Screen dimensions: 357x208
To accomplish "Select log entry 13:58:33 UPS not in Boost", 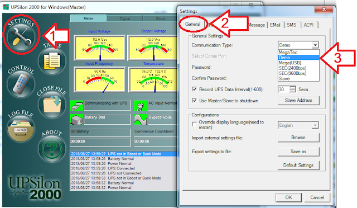I will (123, 178).
